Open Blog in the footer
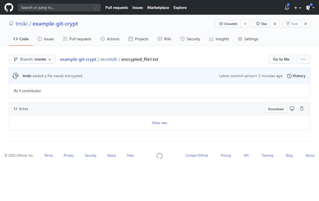319x201 pixels. click(289, 155)
